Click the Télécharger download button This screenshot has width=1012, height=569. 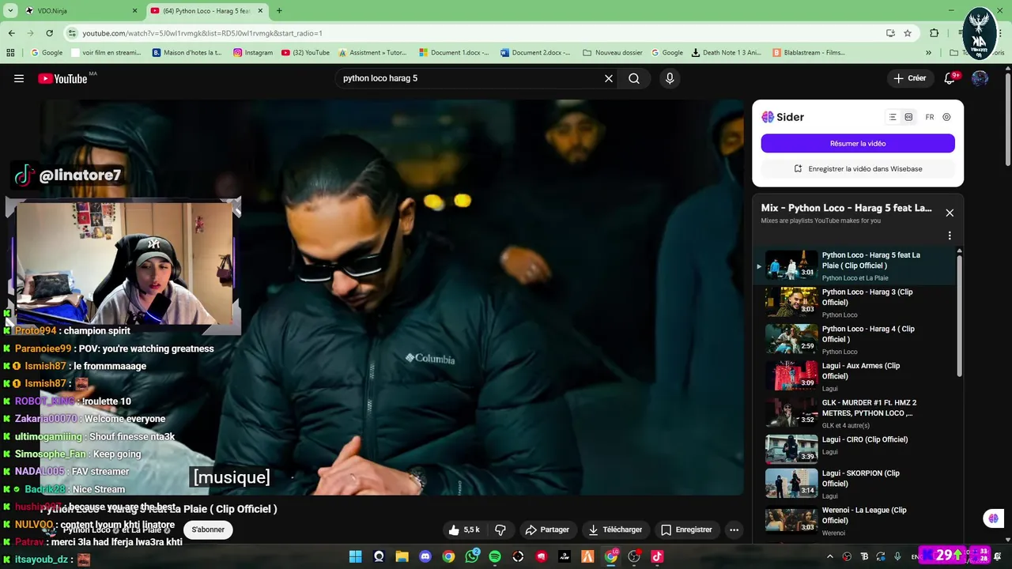(x=616, y=529)
